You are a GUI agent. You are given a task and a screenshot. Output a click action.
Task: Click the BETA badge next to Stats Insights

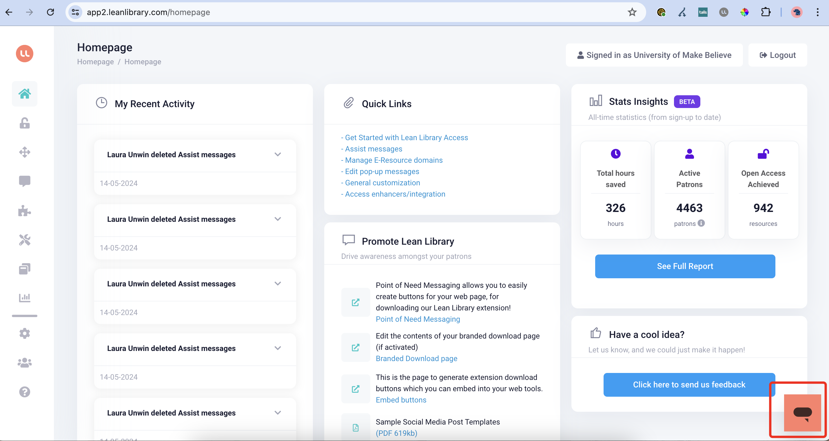coord(687,102)
